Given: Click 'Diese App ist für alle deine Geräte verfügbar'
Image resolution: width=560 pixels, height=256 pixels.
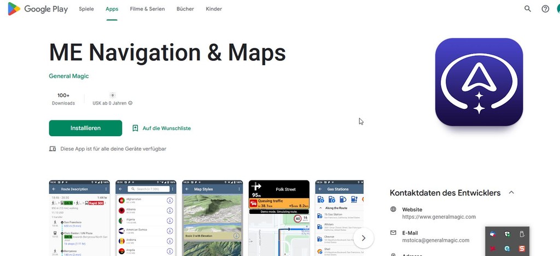Looking at the screenshot, I should point(113,149).
